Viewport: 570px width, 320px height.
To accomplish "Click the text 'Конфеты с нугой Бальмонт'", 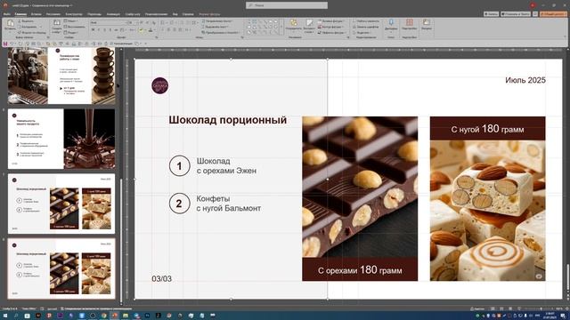I will click(229, 204).
